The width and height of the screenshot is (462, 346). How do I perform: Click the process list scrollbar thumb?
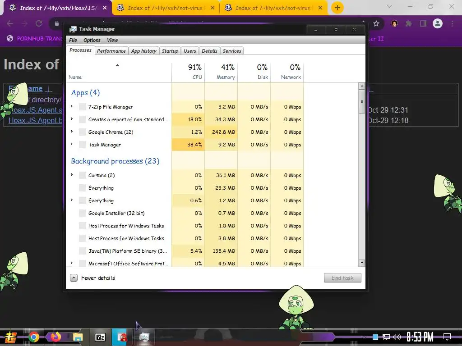click(362, 101)
